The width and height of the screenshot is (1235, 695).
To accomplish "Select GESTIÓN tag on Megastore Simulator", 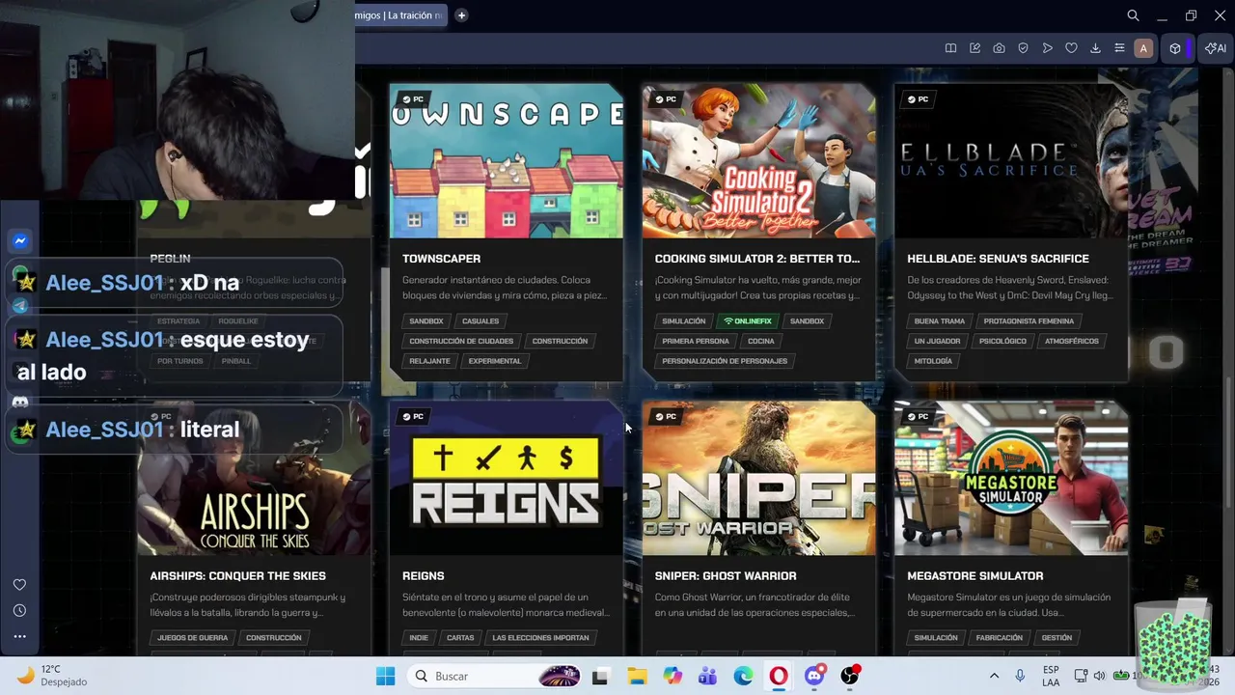I will coord(1057,638).
